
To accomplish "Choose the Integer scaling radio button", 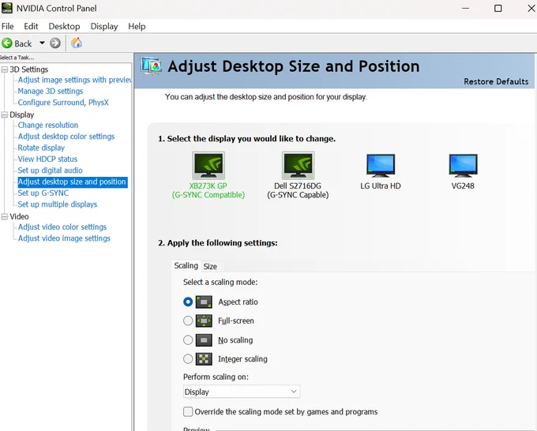I will coord(188,358).
